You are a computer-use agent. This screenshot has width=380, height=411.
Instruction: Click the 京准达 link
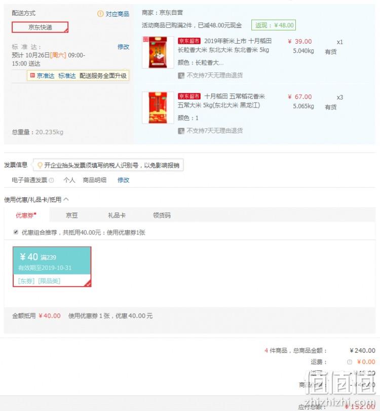pos(46,76)
